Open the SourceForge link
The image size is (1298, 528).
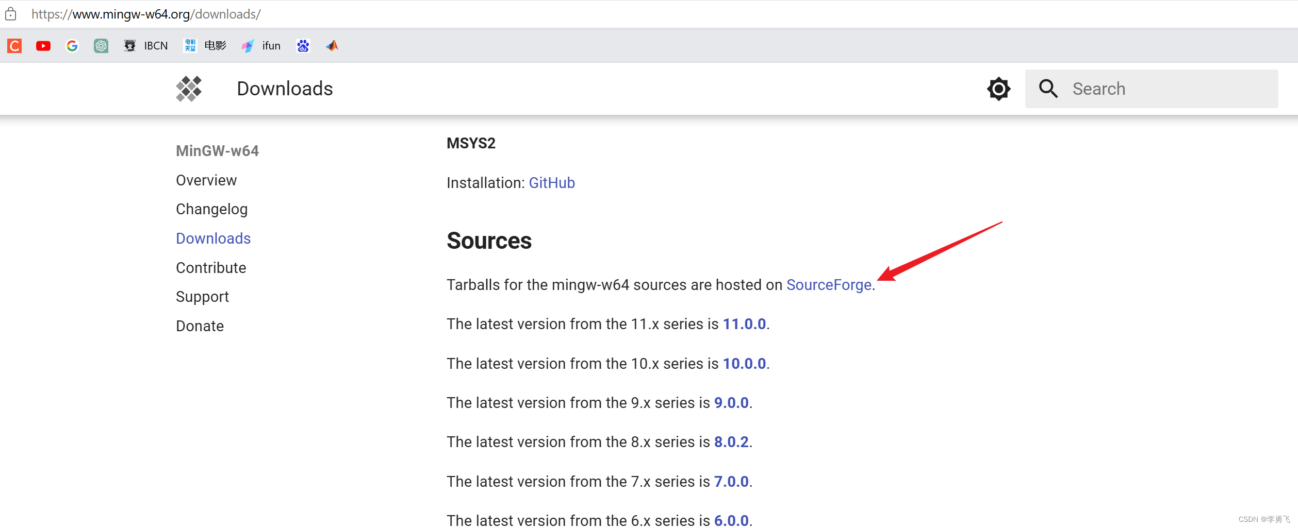point(829,285)
